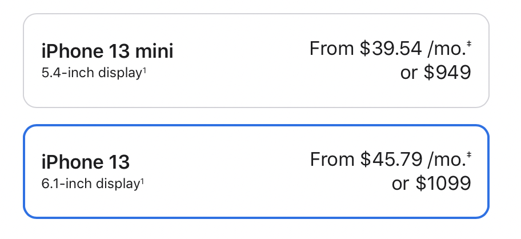Click the iPhone 13 heading in blue-outlined card
521x239 pixels.
coord(86,162)
